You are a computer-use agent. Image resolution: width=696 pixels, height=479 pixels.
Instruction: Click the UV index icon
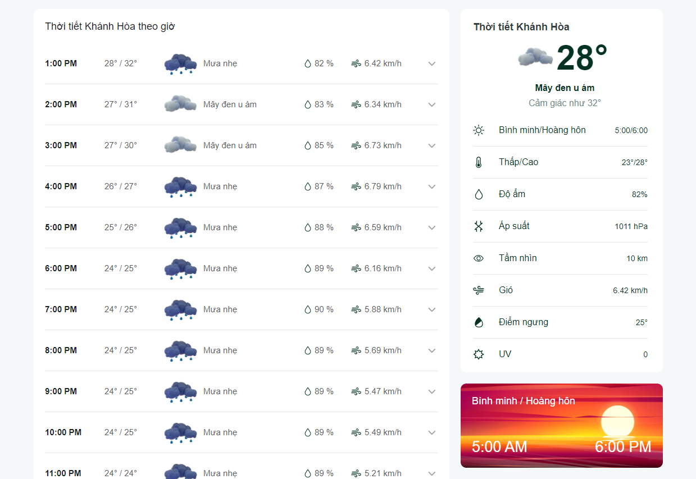[x=479, y=354]
